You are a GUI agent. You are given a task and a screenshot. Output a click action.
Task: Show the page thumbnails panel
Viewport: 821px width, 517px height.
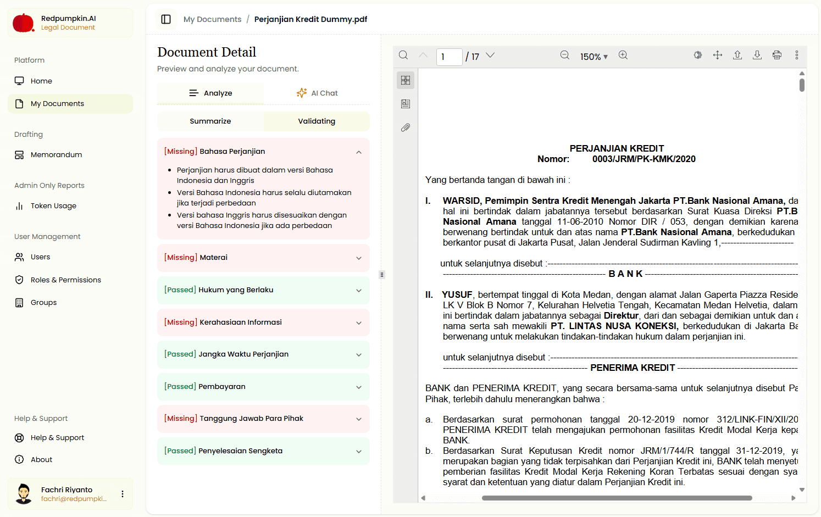pos(406,80)
